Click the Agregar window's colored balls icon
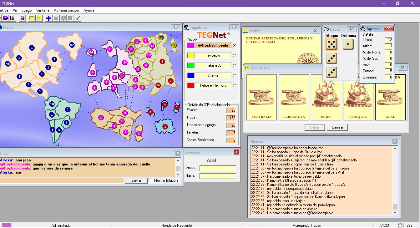Image resolution: width=420 pixels, height=228 pixels. [x=363, y=29]
